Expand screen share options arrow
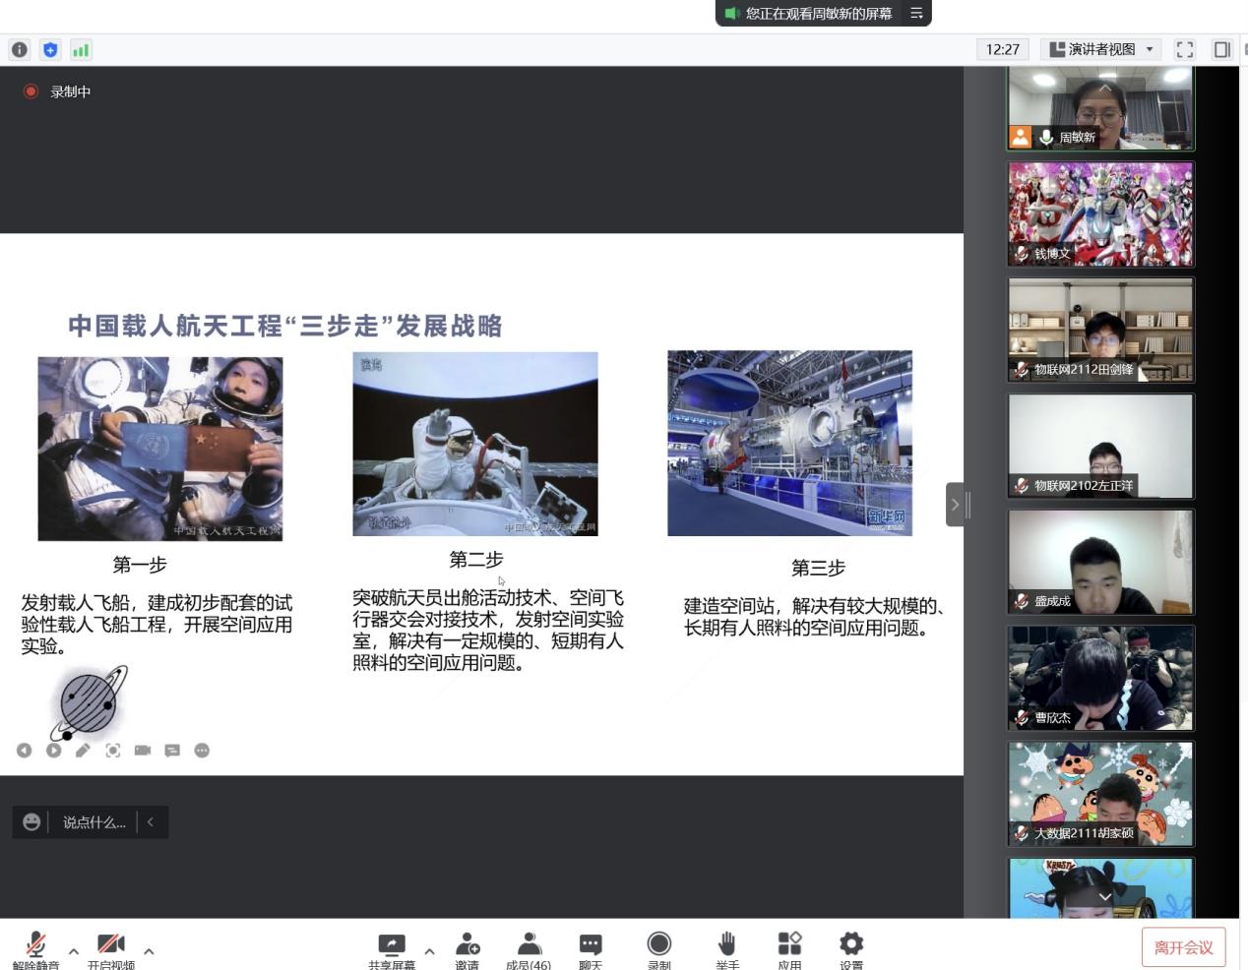Screen dimensions: 1248x970 pos(429,951)
